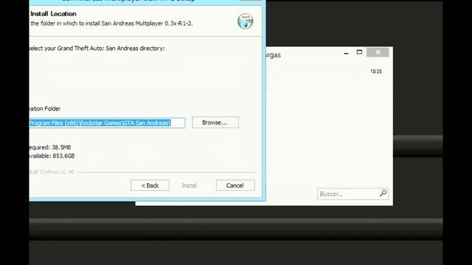Go to previous step with < Back
472x265 pixels.
pyautogui.click(x=150, y=185)
